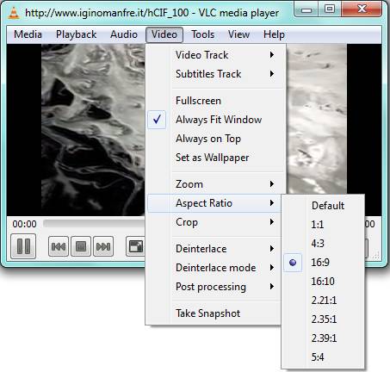Open the Tools menu
The image size is (390, 372).
(x=203, y=34)
